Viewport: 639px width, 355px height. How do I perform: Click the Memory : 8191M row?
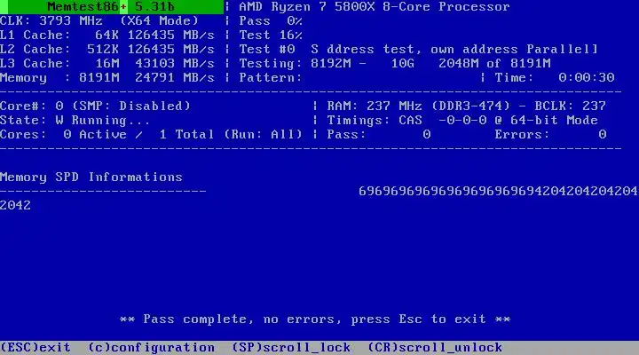(107, 77)
